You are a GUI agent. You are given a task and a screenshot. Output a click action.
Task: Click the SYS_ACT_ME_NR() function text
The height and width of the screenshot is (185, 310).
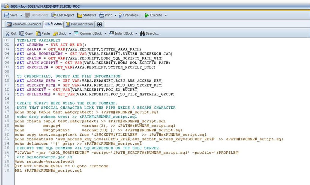coord(68,45)
